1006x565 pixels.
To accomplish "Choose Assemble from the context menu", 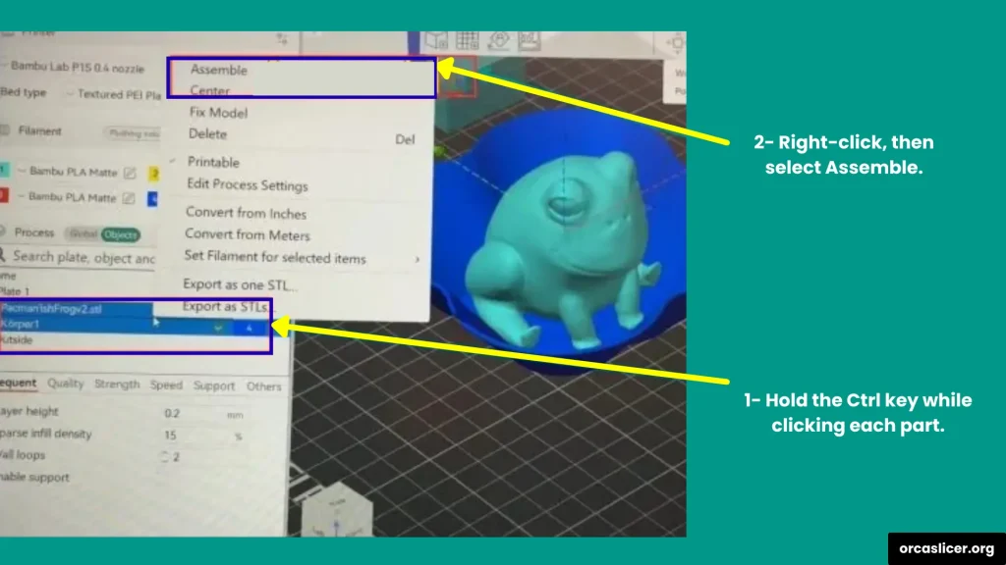I will click(x=219, y=70).
